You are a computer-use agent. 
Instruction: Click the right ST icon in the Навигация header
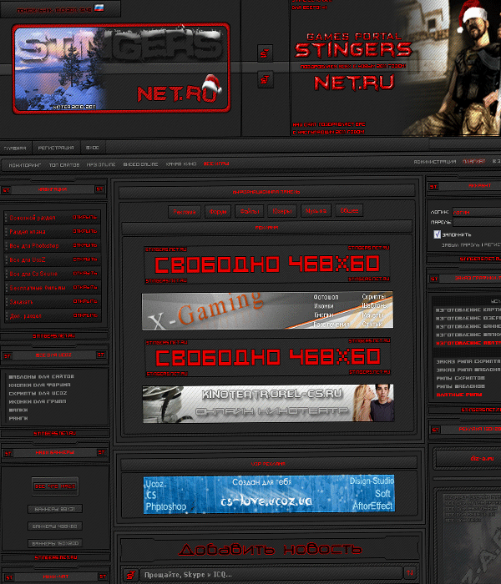pos(100,189)
